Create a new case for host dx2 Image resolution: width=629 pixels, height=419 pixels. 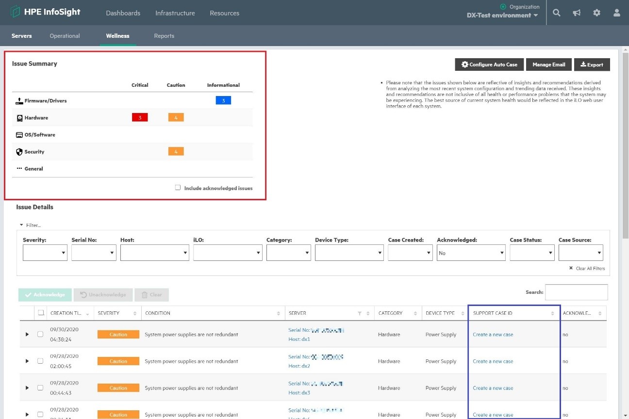coord(493,361)
